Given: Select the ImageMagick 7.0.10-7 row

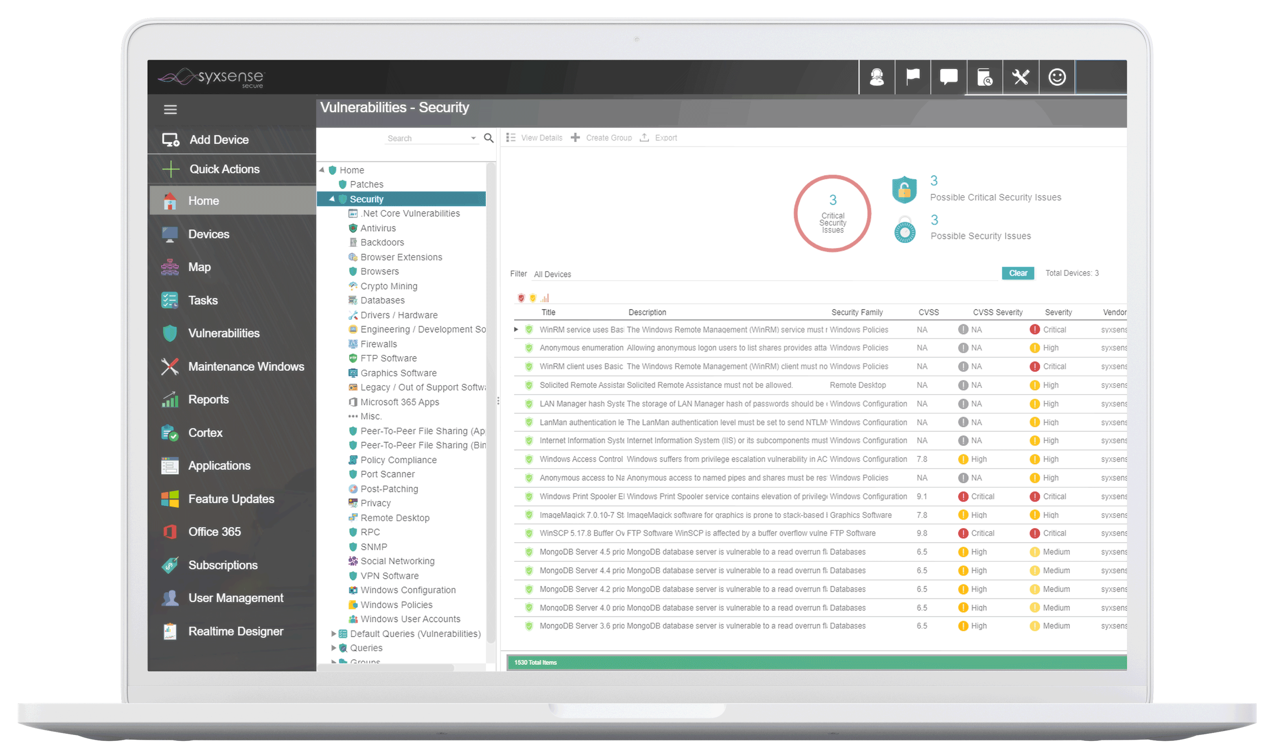Looking at the screenshot, I should (x=820, y=515).
